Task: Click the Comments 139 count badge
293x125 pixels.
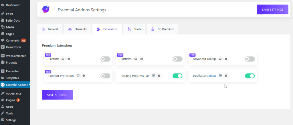Action: tap(23, 40)
